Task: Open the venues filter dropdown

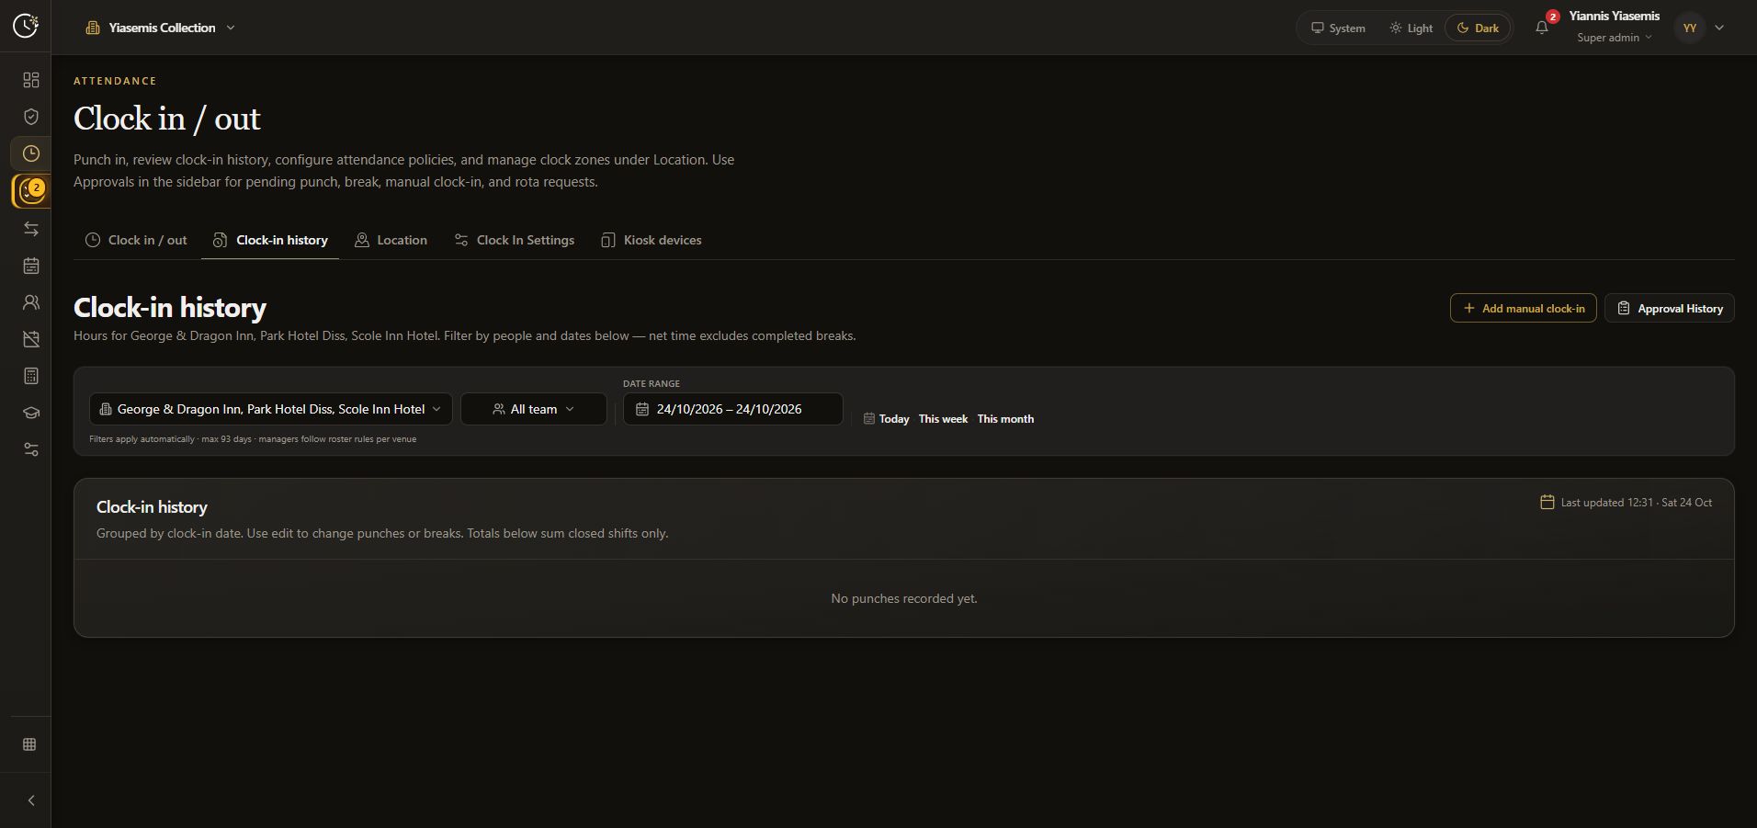Action: coord(271,409)
